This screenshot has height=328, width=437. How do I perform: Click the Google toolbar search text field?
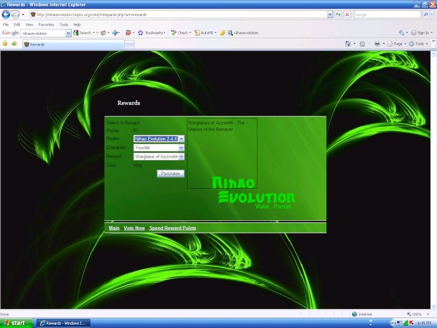pos(43,33)
